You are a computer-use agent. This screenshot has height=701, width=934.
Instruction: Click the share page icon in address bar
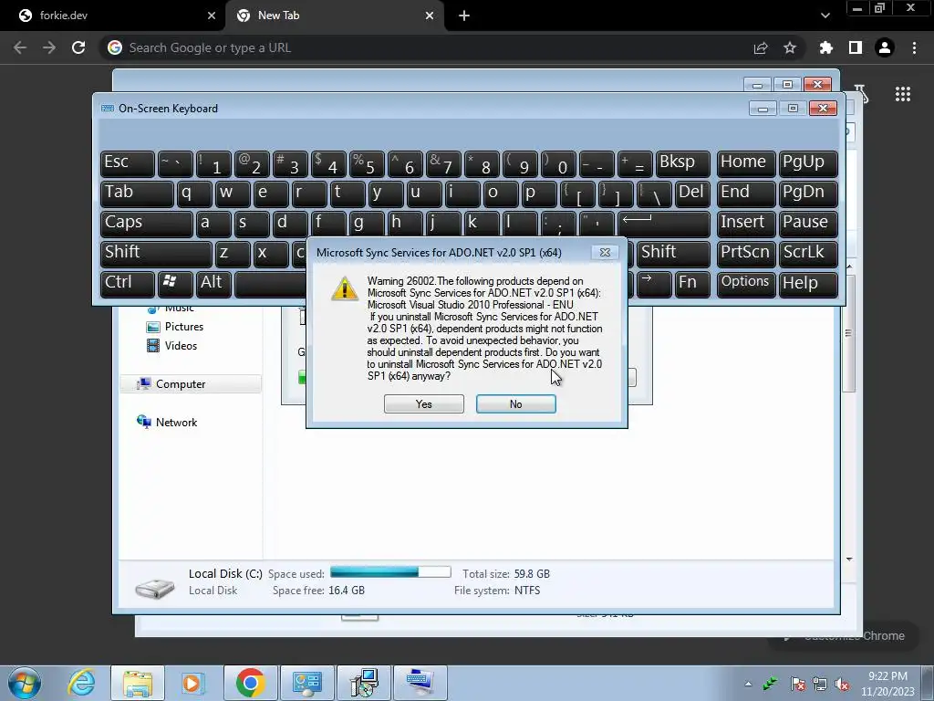(761, 47)
